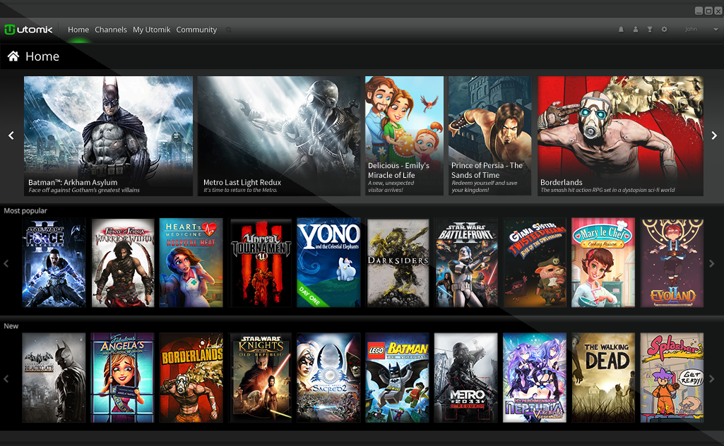
Task: Click the Home house icon
Action: [13, 56]
